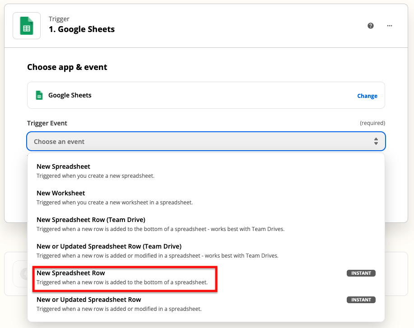Click the 'Trigger Event' field label
The image size is (414, 328).
coord(47,123)
